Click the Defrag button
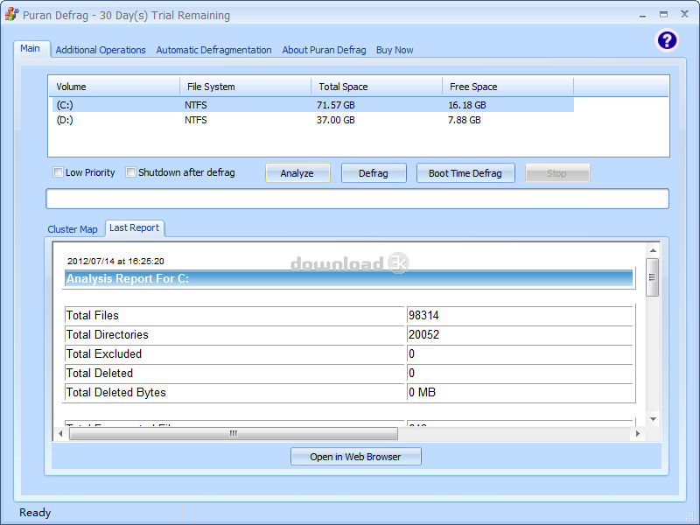 (x=374, y=173)
